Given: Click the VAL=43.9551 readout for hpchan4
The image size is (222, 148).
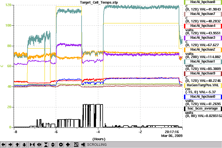Looking at the screenshot, I should 210,33.
